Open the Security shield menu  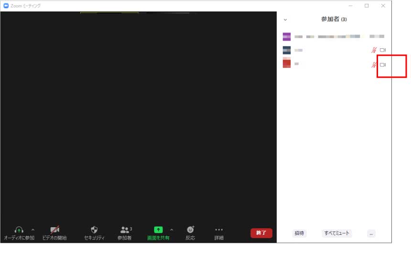coord(94,230)
